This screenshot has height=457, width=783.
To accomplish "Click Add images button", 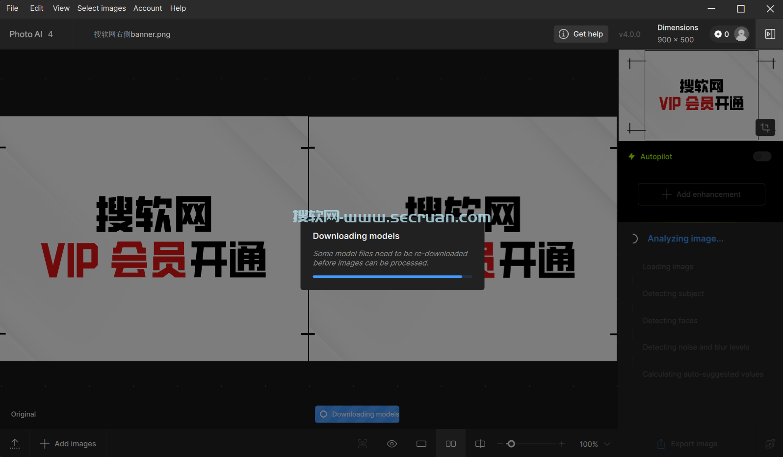I will [68, 444].
